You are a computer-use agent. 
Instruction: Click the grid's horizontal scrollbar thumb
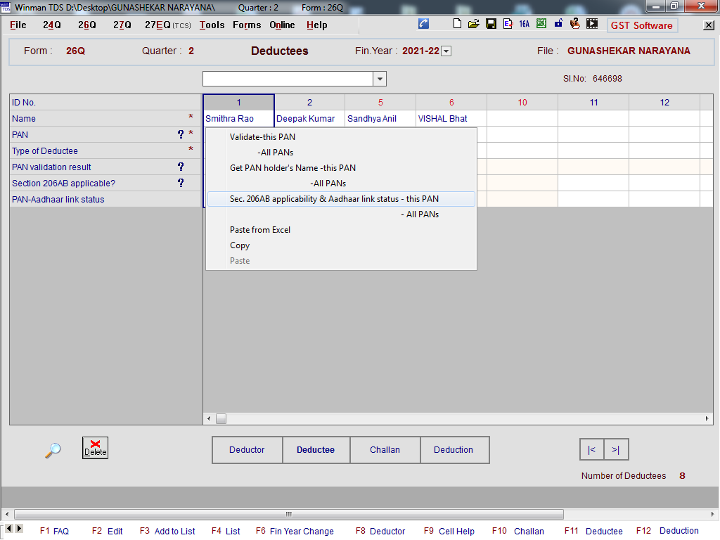click(x=221, y=419)
